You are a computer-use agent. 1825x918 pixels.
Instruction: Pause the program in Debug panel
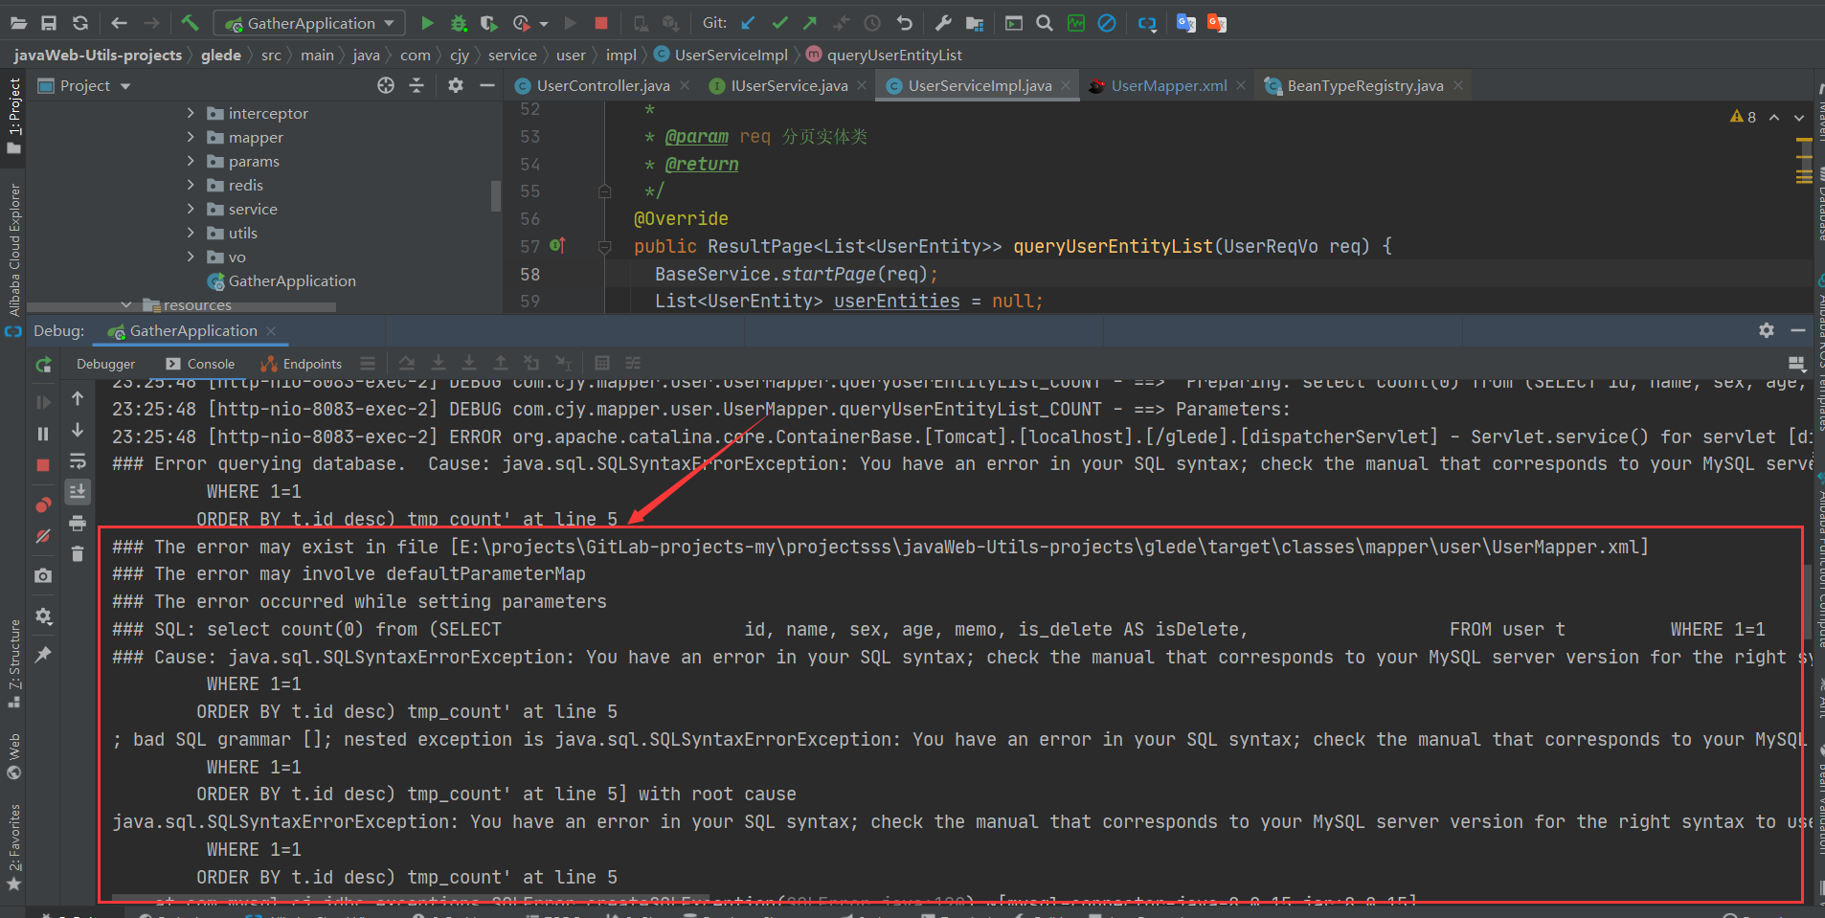point(43,434)
